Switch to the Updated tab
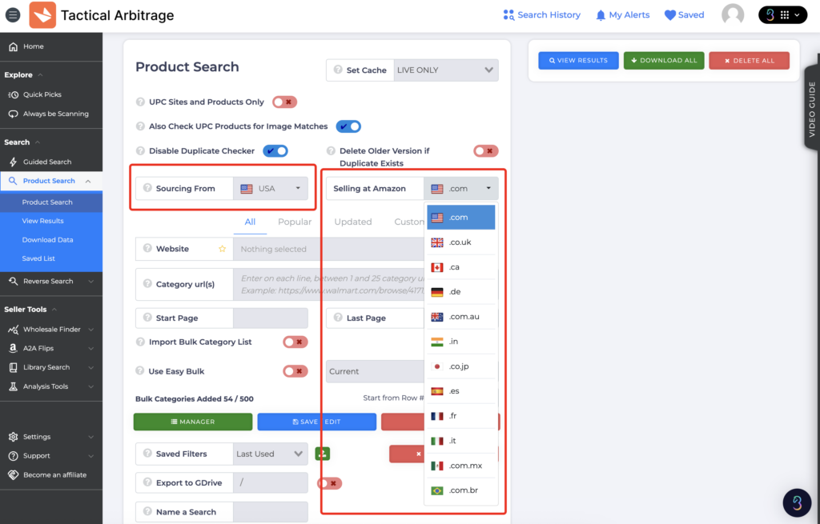 [353, 222]
